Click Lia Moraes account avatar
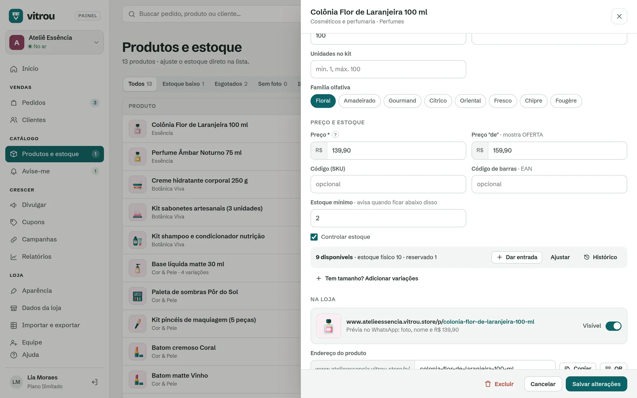637x398 pixels. (x=16, y=382)
